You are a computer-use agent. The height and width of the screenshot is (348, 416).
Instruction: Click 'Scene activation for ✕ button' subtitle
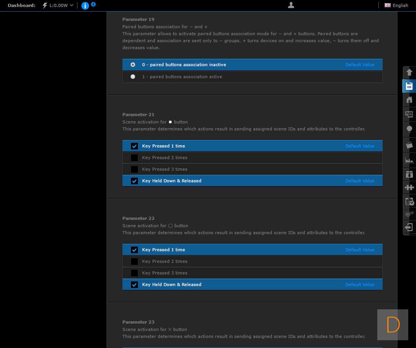point(155,329)
